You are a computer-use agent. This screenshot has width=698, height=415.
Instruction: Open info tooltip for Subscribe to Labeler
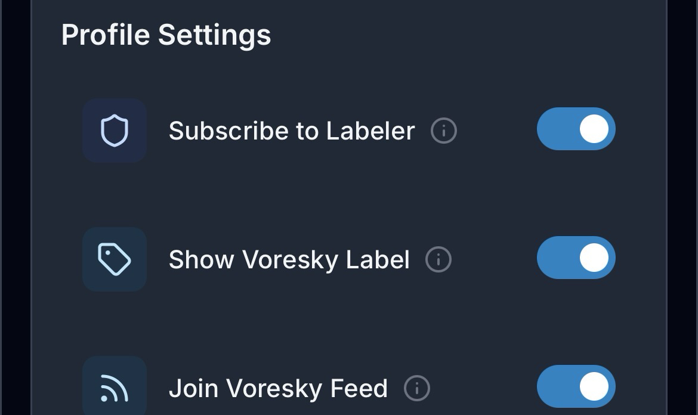444,131
